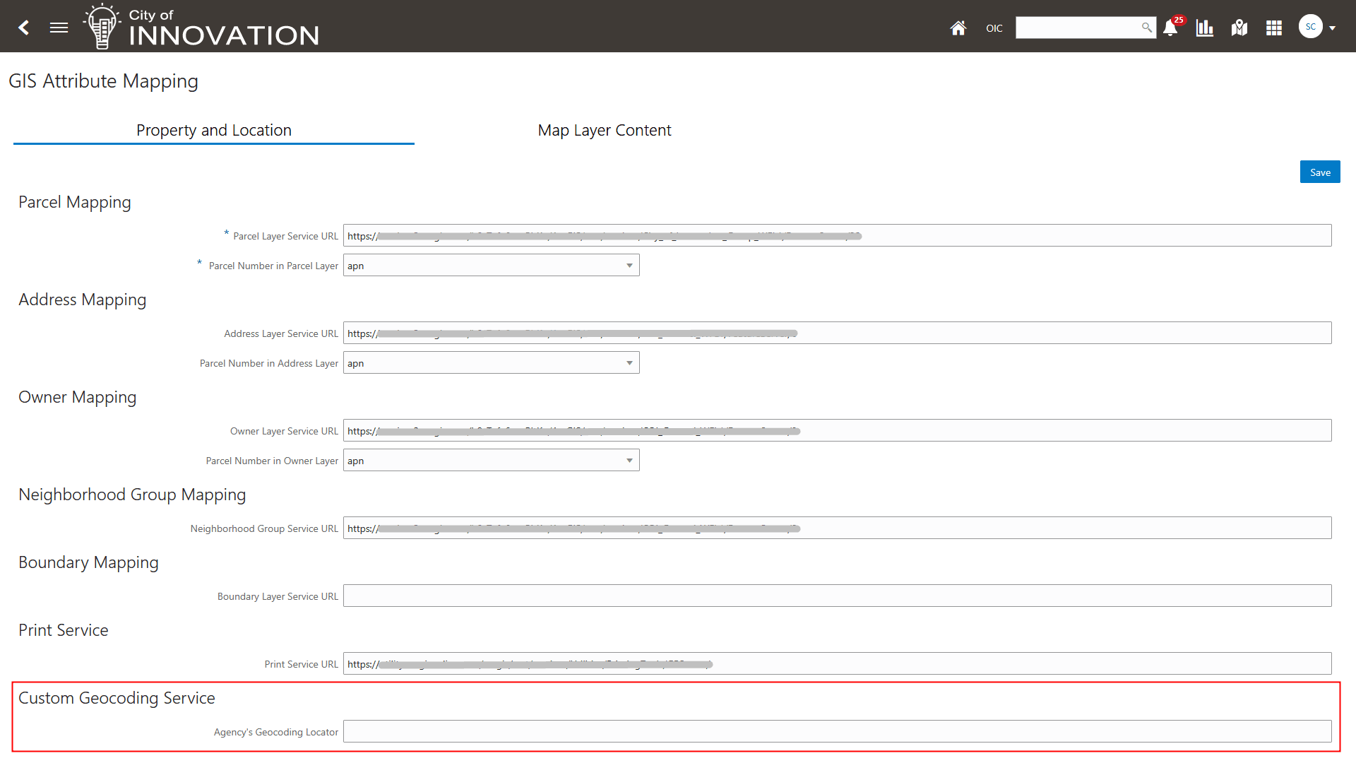
Task: Click the map explorer icon in header
Action: pos(1239,28)
